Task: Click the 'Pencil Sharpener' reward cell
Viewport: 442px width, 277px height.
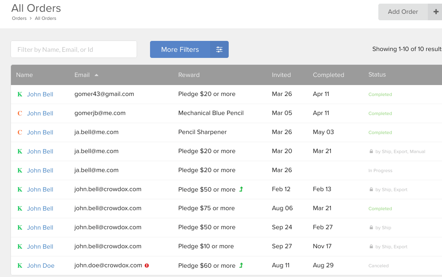Action: 202,132
